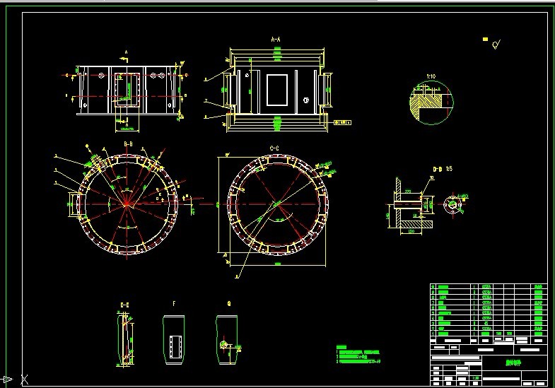The image size is (555, 388).
Task: Pick the circular hatched detail view
Action: click(x=431, y=102)
